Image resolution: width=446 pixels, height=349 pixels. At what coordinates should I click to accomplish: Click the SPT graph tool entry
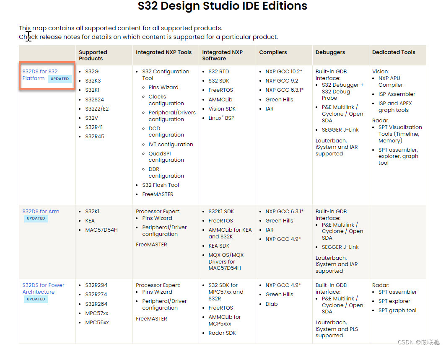point(397,310)
